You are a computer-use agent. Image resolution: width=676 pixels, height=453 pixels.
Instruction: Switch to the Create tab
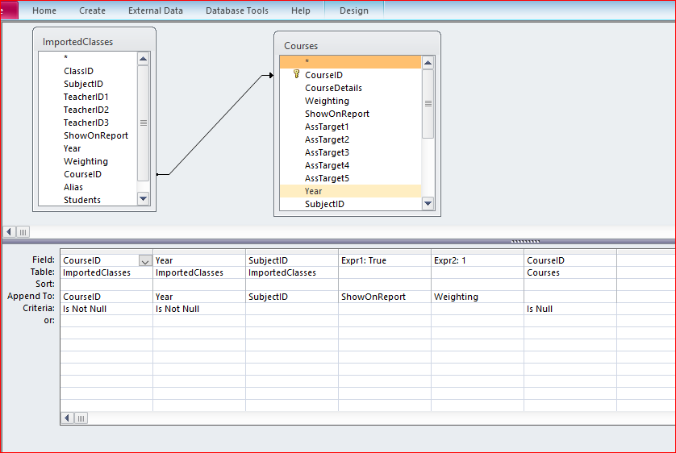coord(92,10)
